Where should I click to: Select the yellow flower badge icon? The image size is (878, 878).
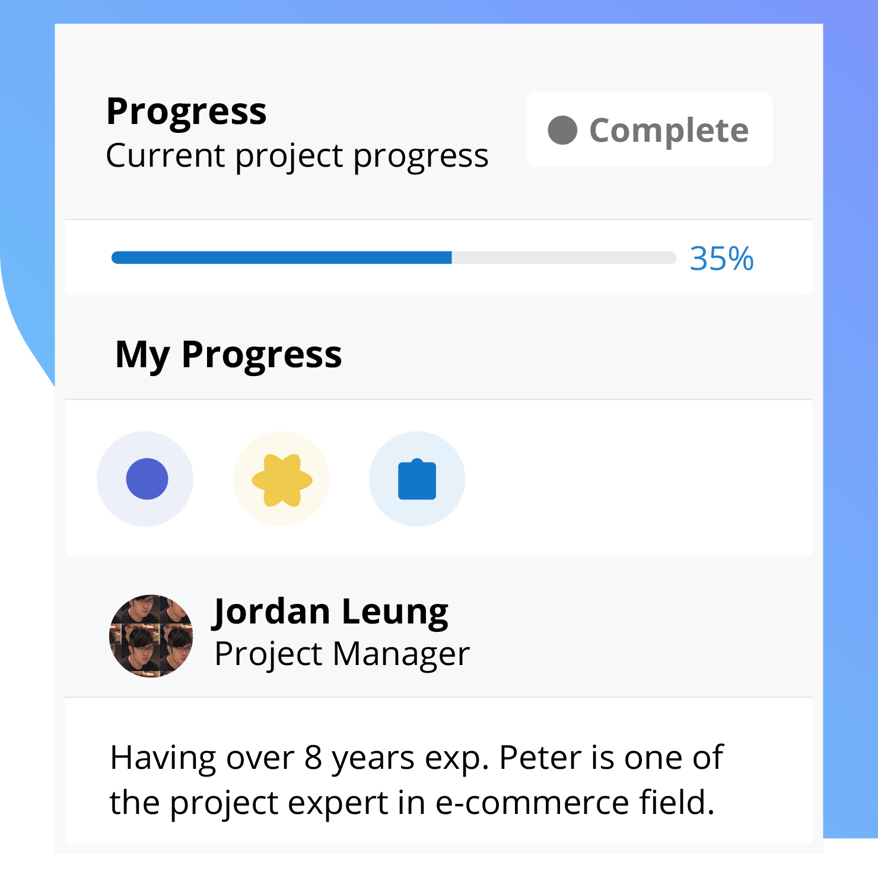coord(282,480)
